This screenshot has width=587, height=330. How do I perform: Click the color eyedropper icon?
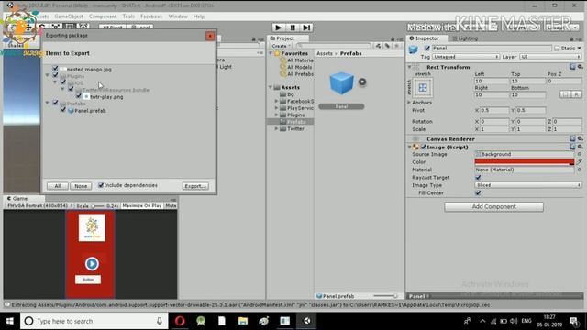[x=579, y=162]
